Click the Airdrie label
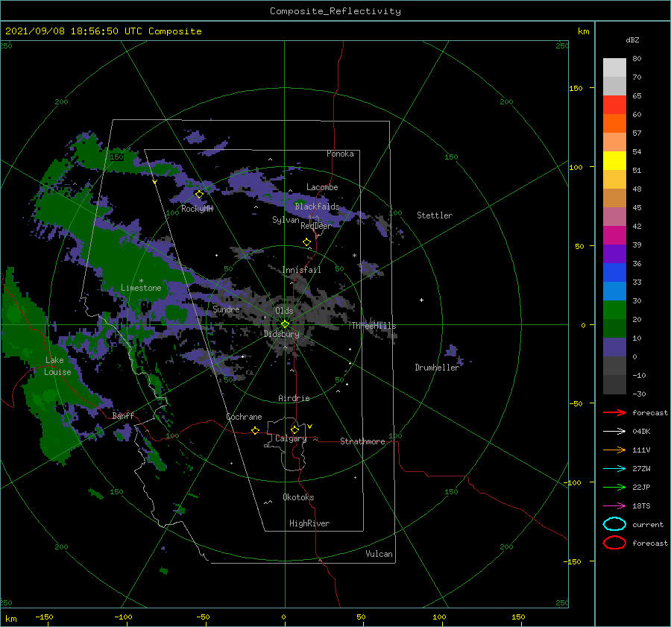The width and height of the screenshot is (671, 627). pos(294,398)
